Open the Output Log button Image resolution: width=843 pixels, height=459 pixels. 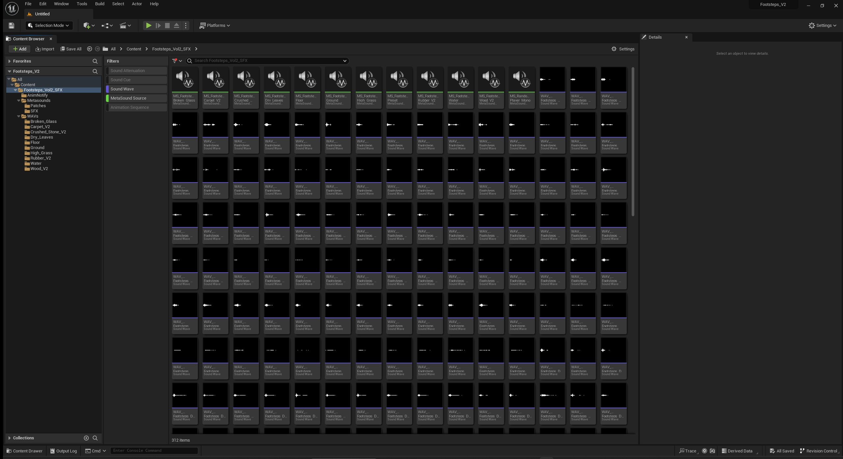(x=64, y=451)
